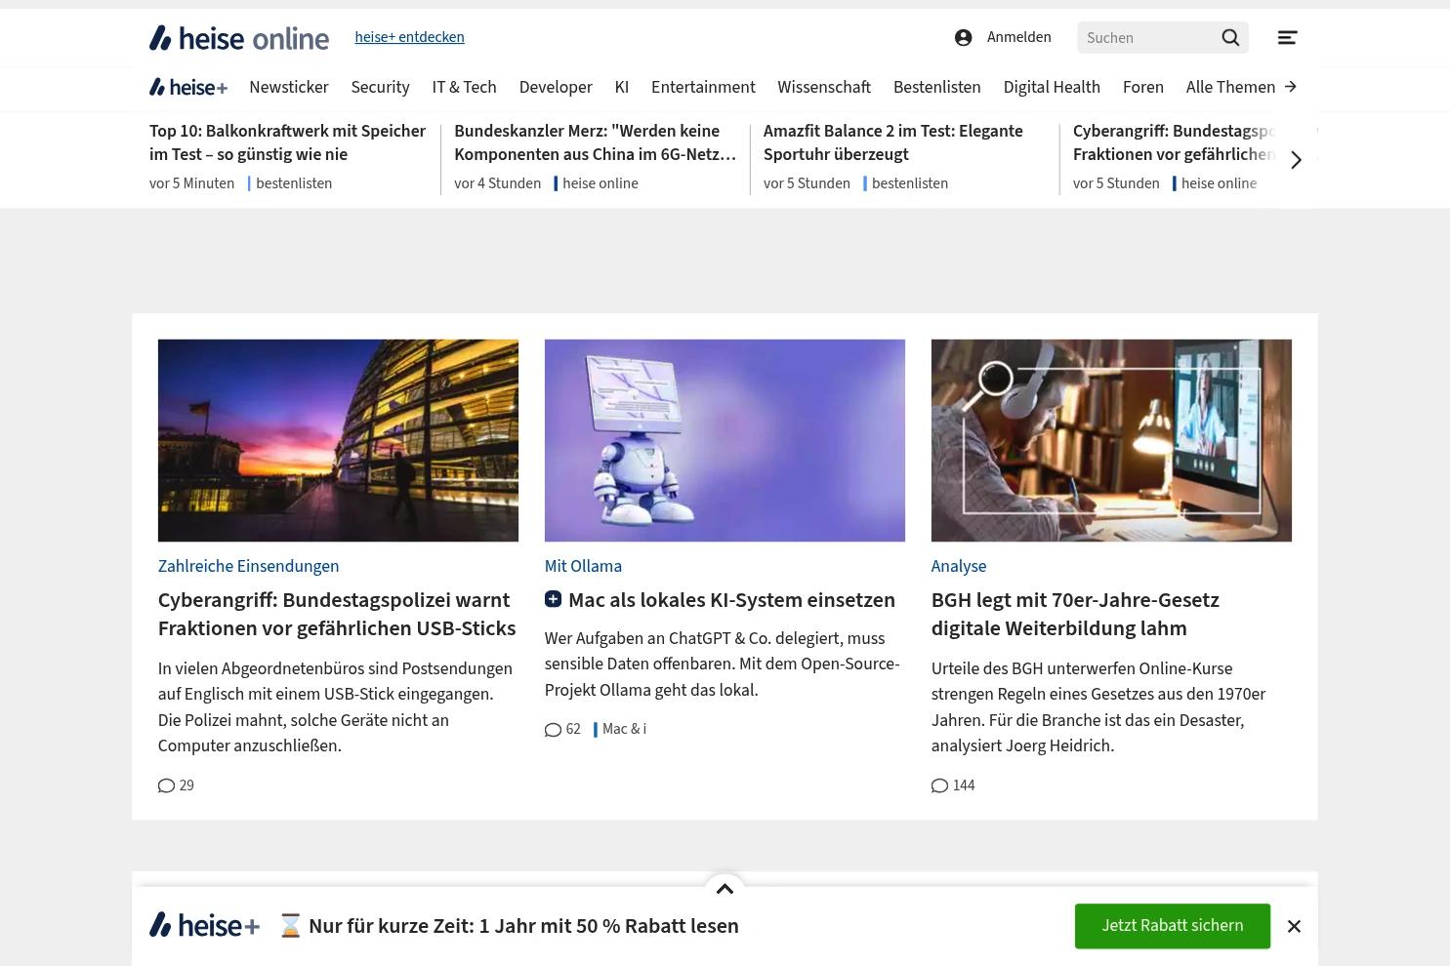Click the heise+ logo in the navigation bar

(187, 87)
